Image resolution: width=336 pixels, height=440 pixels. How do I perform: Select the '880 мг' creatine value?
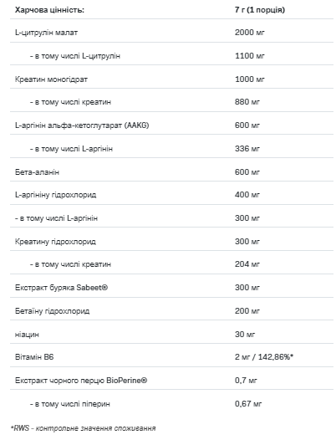[247, 102]
